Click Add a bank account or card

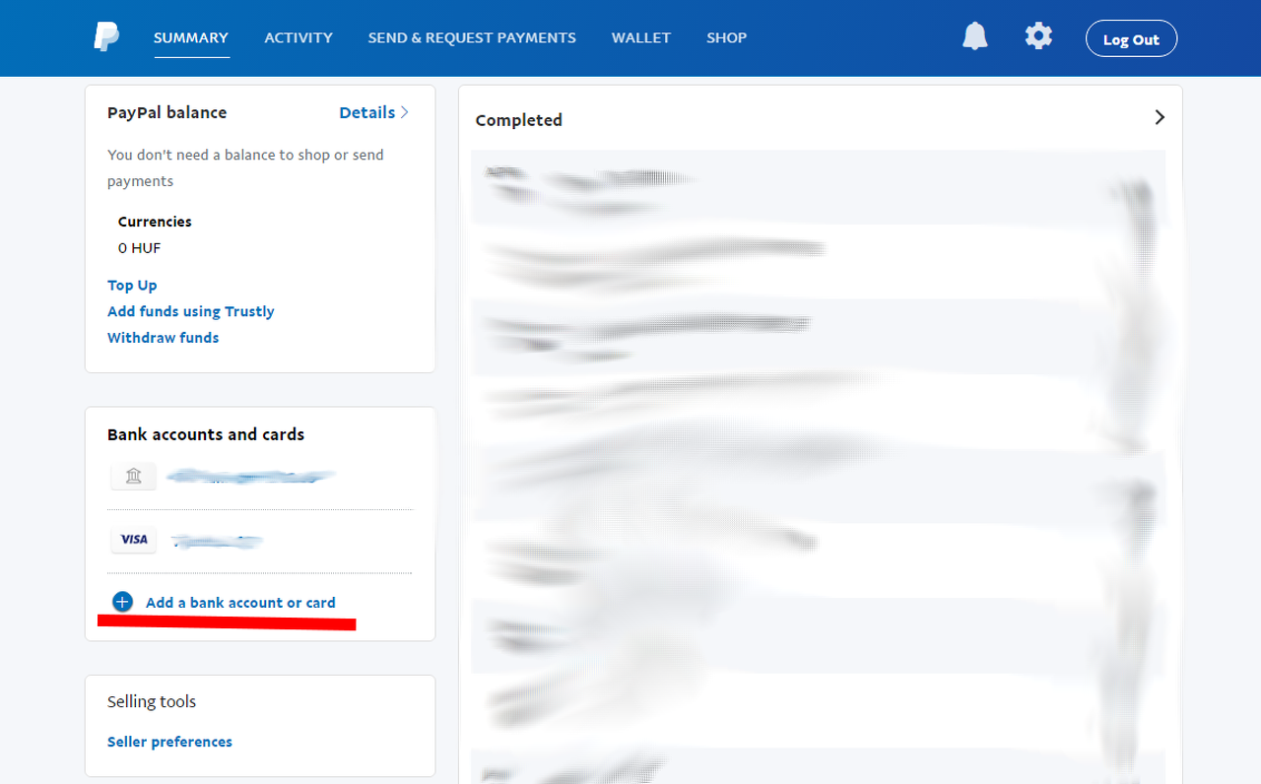point(240,603)
